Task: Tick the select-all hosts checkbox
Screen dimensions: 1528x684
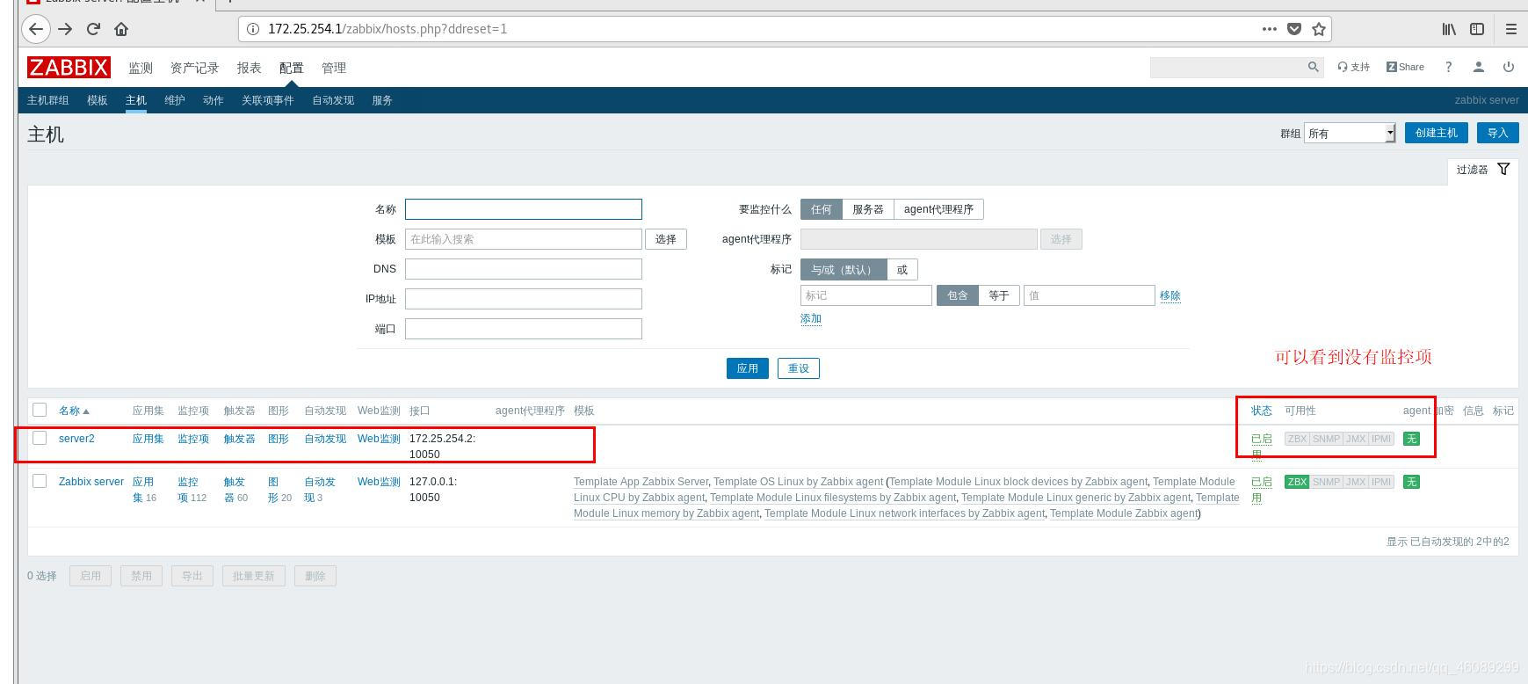Action: [x=40, y=410]
